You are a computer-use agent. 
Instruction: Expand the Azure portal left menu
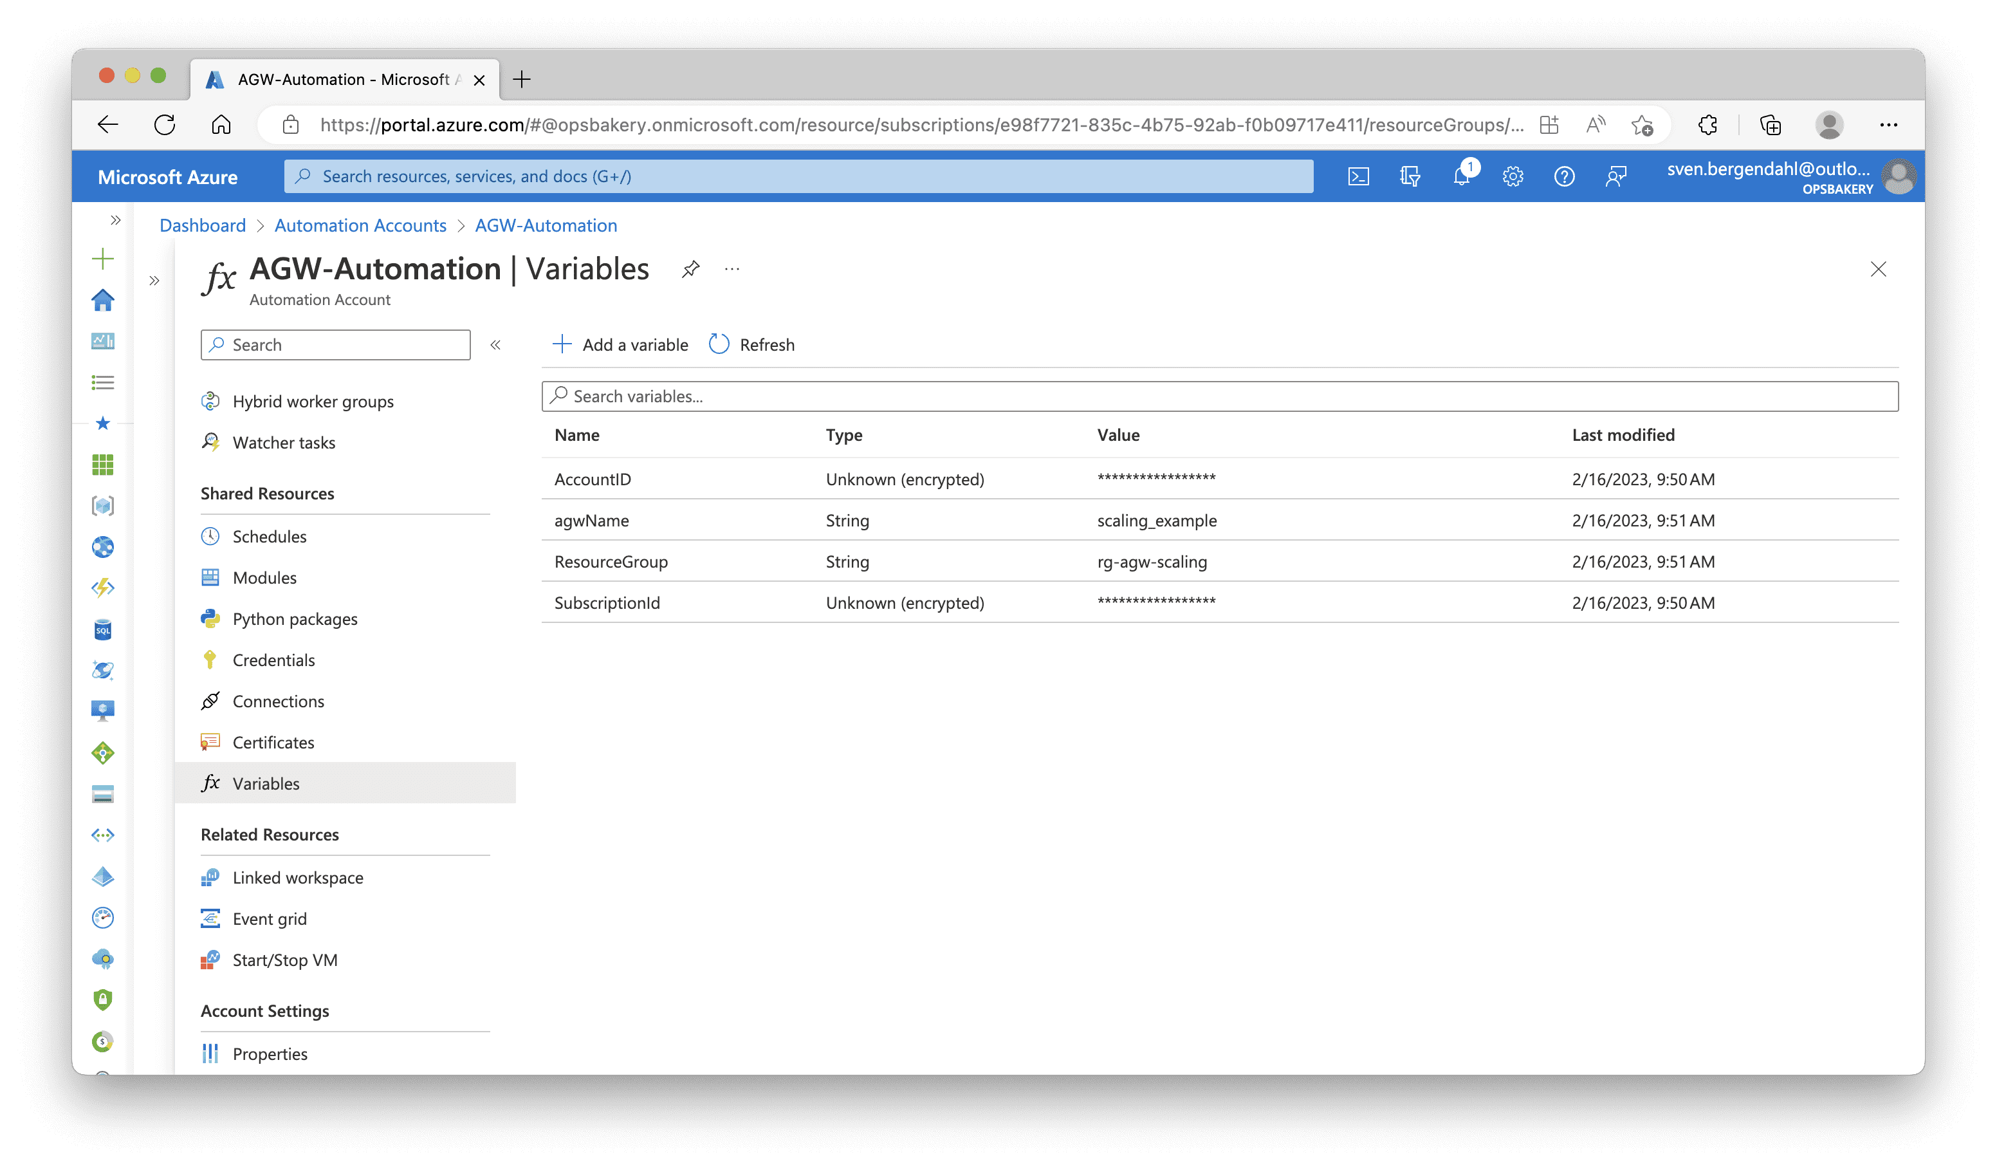pyautogui.click(x=116, y=220)
